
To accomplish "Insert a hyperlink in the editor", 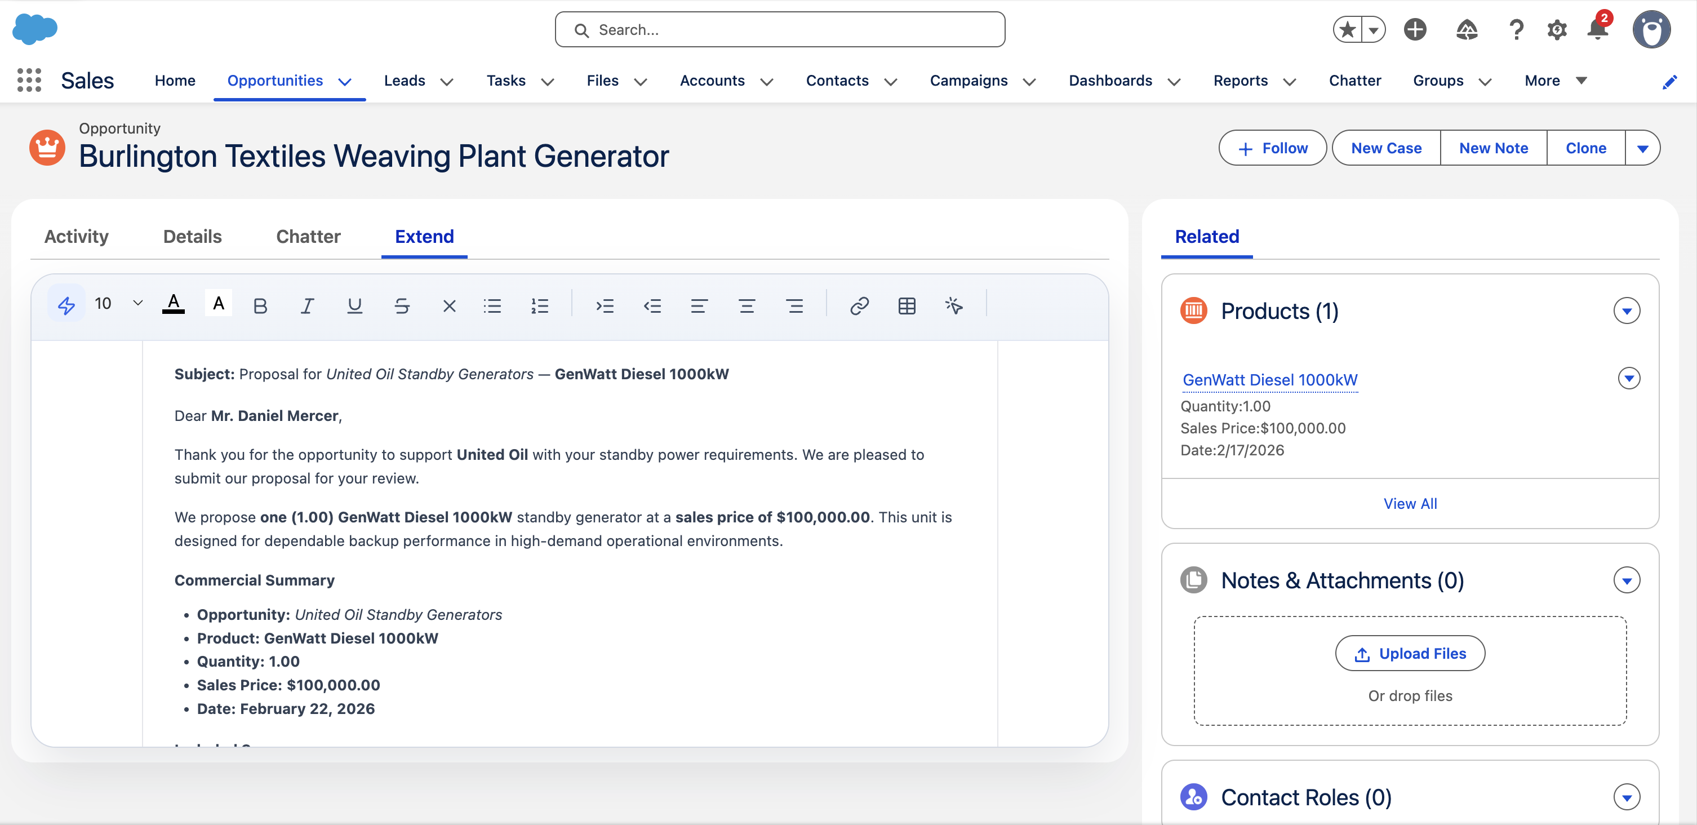I will [x=860, y=305].
